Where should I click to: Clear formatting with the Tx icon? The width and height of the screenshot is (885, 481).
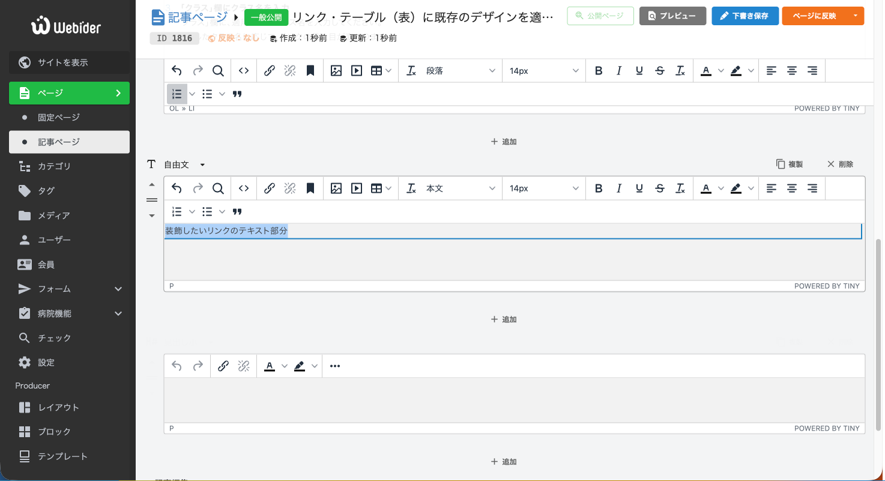tap(680, 188)
